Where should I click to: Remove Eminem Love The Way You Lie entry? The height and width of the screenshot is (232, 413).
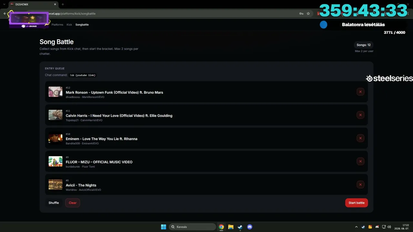coord(360,138)
